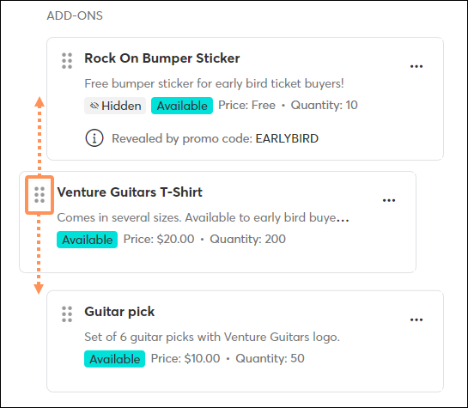Select the Guitar pick title
This screenshot has width=468, height=408.
(x=119, y=312)
